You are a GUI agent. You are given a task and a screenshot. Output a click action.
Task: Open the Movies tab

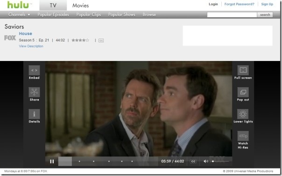coord(81,6)
